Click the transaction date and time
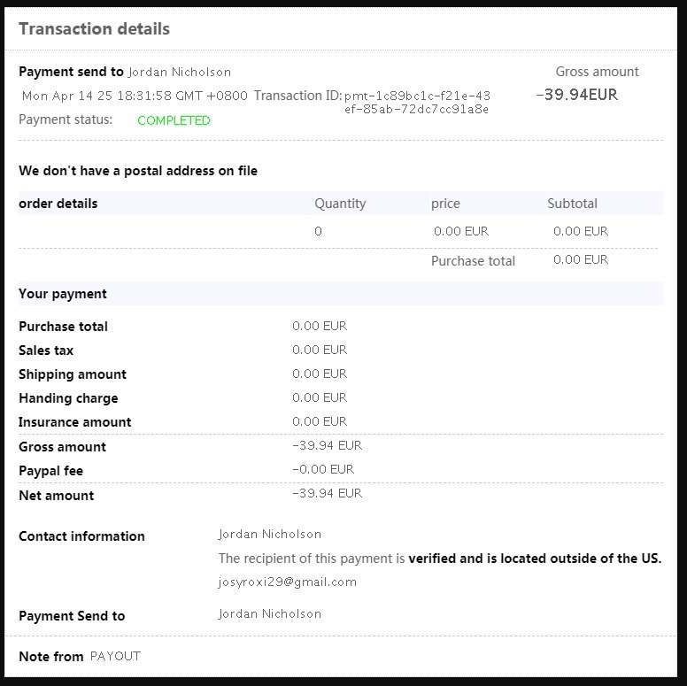Screen dimensions: 687x686 click(135, 96)
